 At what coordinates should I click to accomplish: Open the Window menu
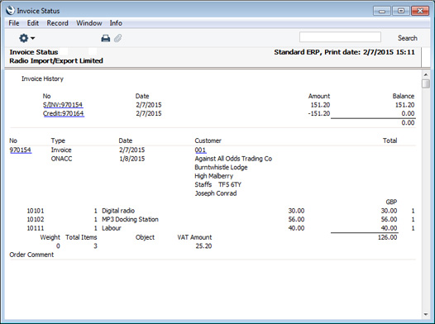pos(89,23)
